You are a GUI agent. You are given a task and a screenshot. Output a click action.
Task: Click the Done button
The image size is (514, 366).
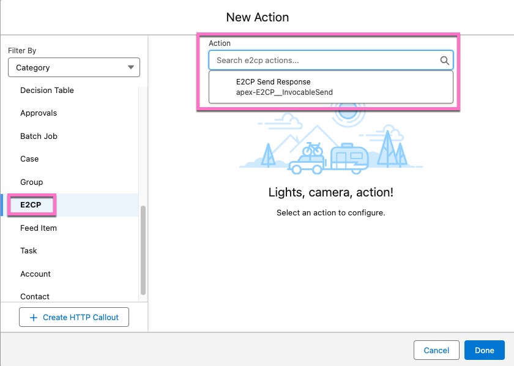pyautogui.click(x=485, y=350)
